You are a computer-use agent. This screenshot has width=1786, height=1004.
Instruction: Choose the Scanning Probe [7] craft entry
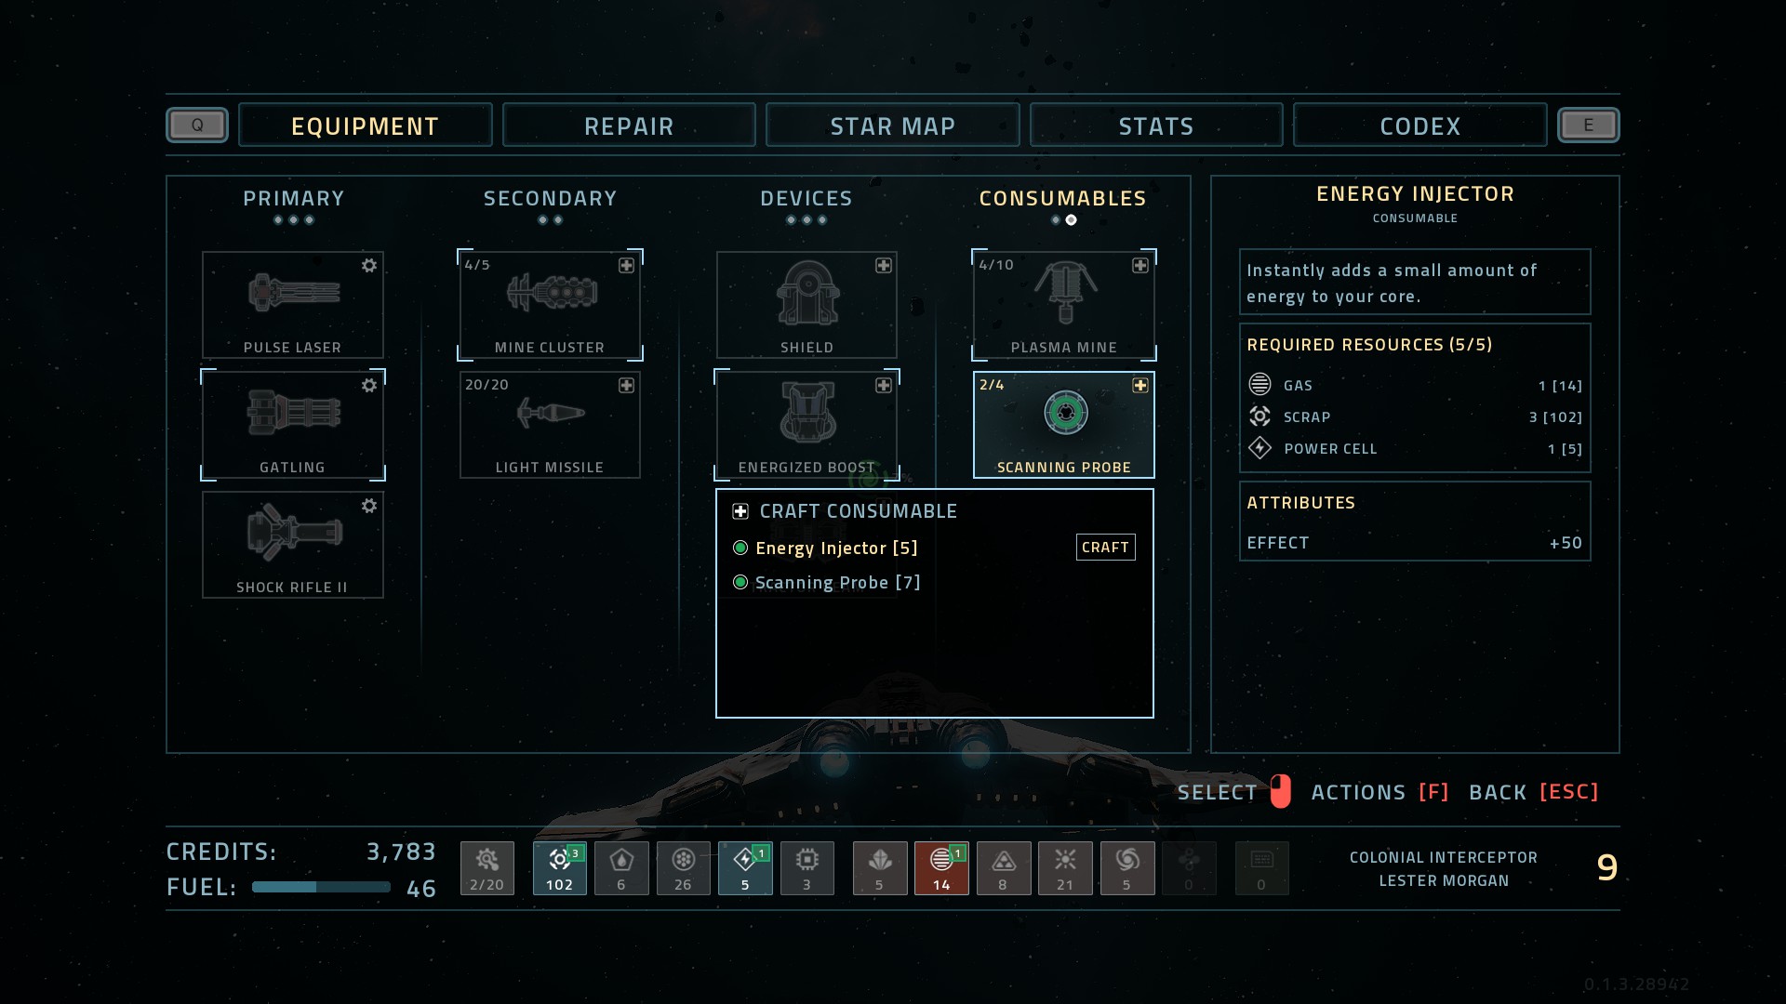837,583
